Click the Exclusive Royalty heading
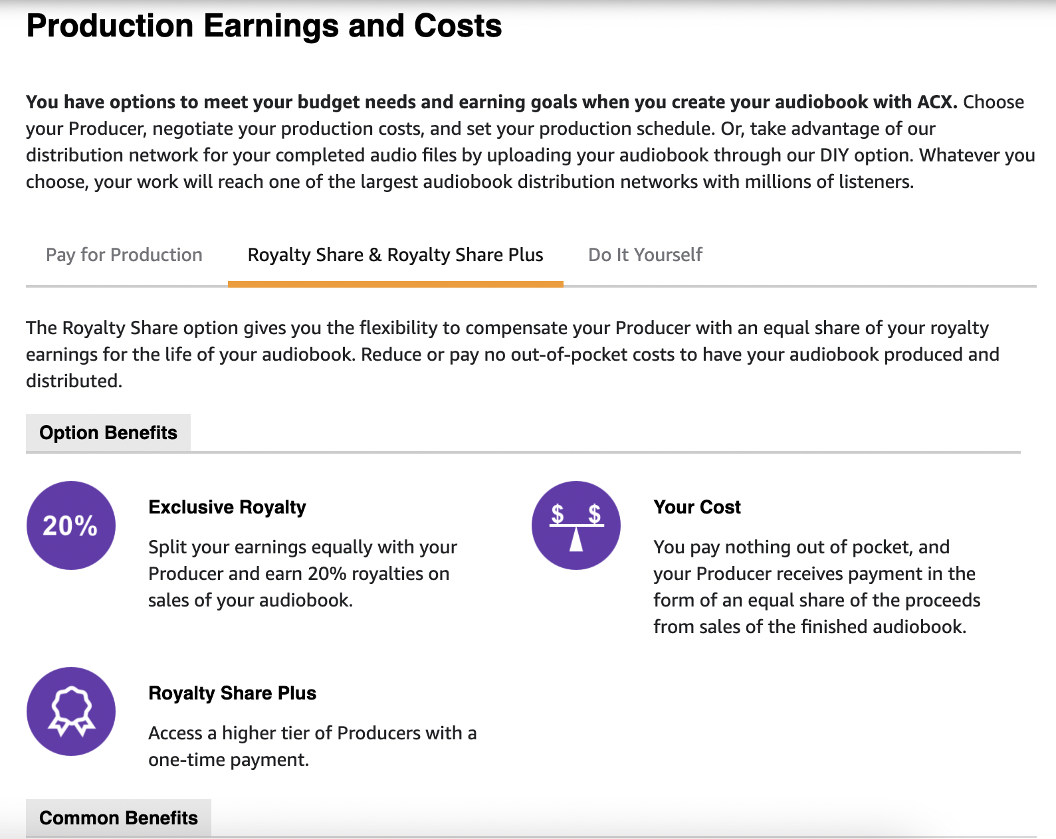The width and height of the screenshot is (1056, 839). coord(227,508)
